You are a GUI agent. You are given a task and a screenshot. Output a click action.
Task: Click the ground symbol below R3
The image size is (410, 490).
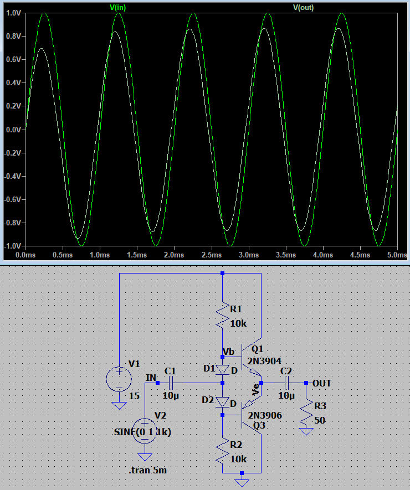pyautogui.click(x=306, y=431)
